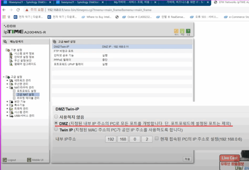
Task: Expand the 네트워크 관리 tree node
Action: point(7,80)
